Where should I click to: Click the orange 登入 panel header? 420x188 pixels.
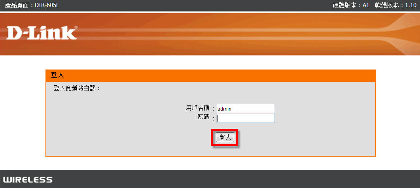210,75
